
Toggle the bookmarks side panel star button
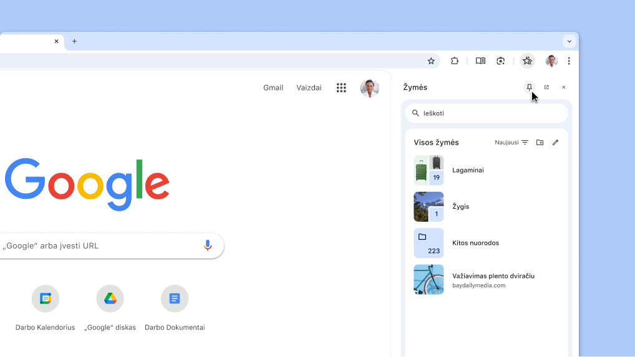click(x=527, y=61)
